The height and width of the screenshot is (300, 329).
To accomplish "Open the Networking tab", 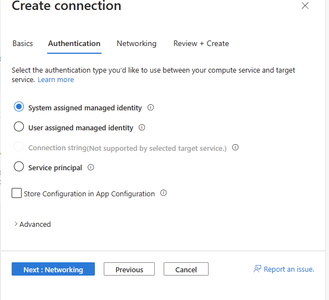I will point(136,44).
